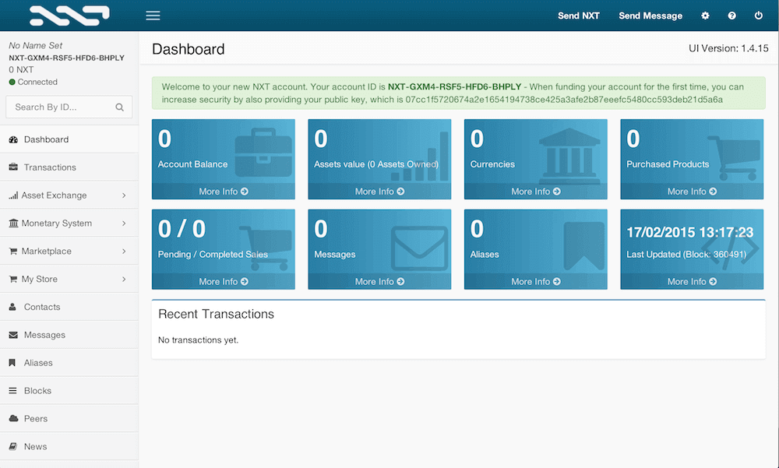779x468 pixels.
Task: Open More Info for Pending / Completed Sales
Action: coord(223,281)
